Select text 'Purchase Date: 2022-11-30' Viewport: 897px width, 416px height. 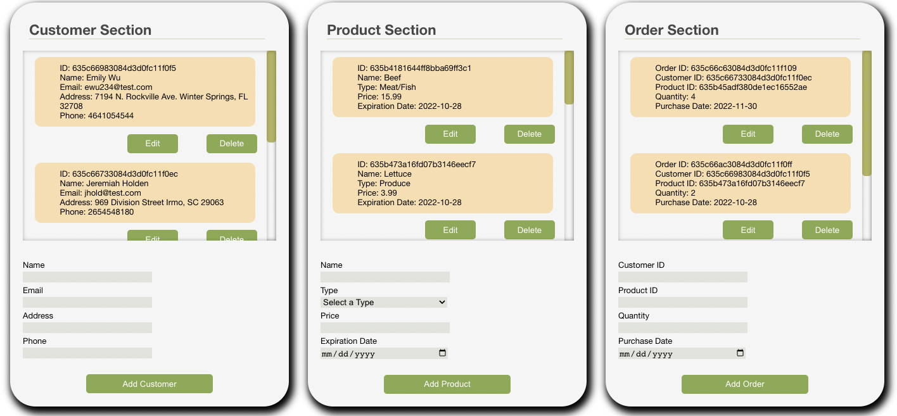click(x=706, y=106)
